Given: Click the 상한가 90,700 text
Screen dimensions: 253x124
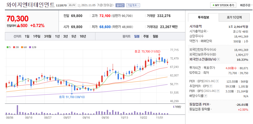Looking at the screenshot, I should pyautogui.click(x=122, y=16).
